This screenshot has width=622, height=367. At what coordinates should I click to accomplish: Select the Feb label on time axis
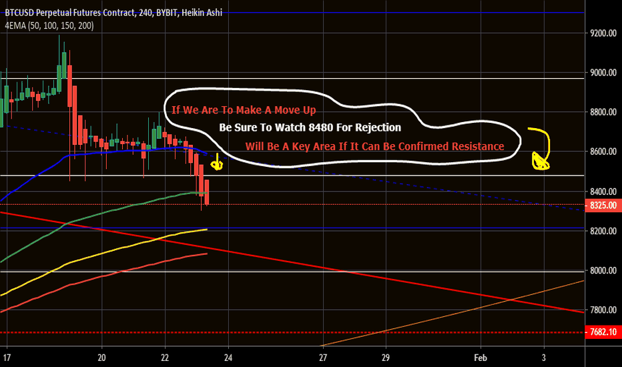pyautogui.click(x=481, y=358)
